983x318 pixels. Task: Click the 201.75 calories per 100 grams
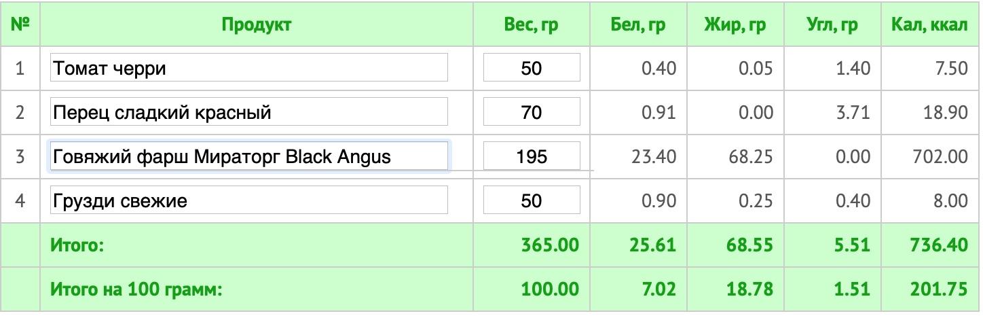click(x=939, y=289)
